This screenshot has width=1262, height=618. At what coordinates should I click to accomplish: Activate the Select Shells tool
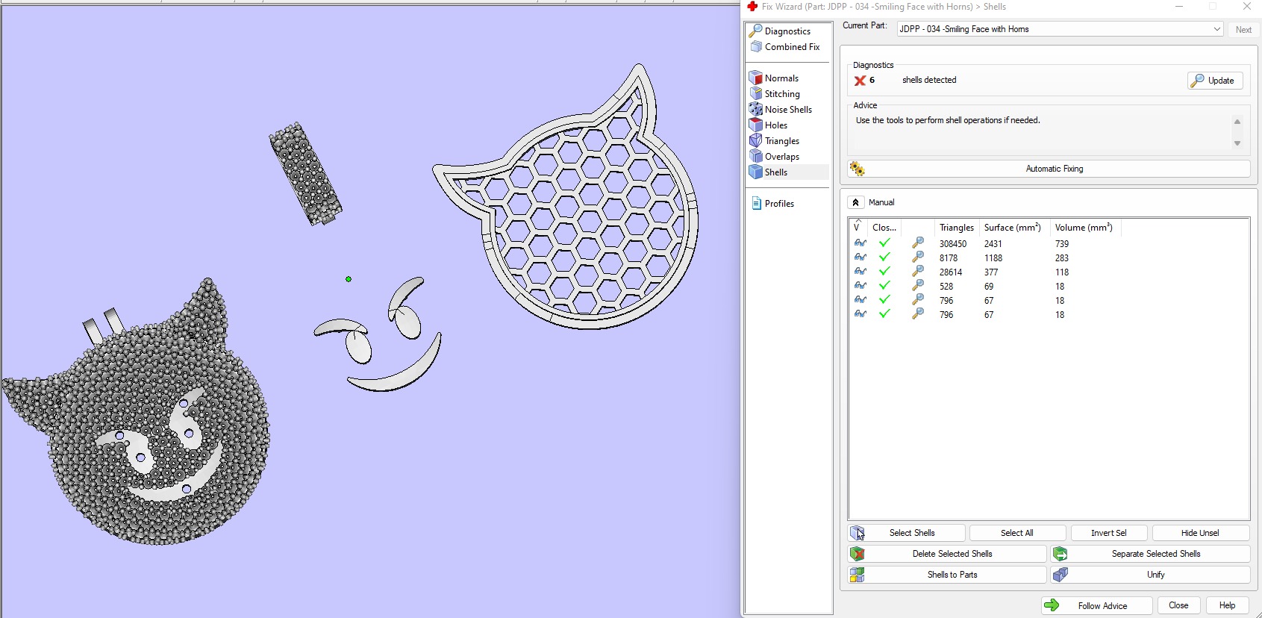[907, 533]
